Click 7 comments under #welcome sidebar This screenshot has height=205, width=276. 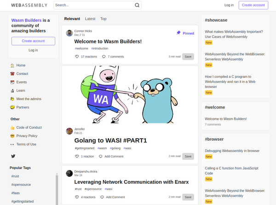coord(213,125)
